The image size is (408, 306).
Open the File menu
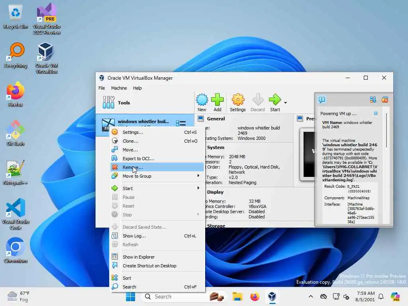pyautogui.click(x=102, y=88)
